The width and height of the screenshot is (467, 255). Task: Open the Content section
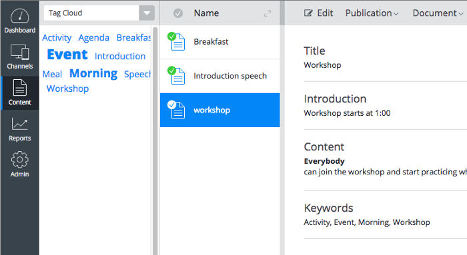click(19, 93)
